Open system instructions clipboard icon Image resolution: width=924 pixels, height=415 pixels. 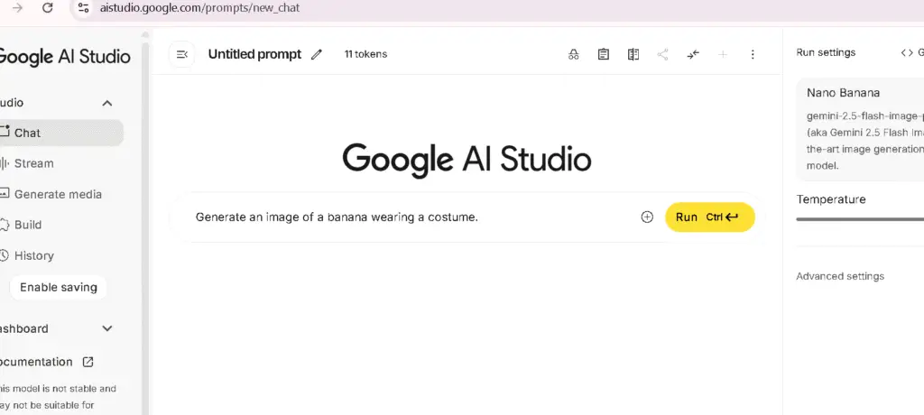[604, 55]
